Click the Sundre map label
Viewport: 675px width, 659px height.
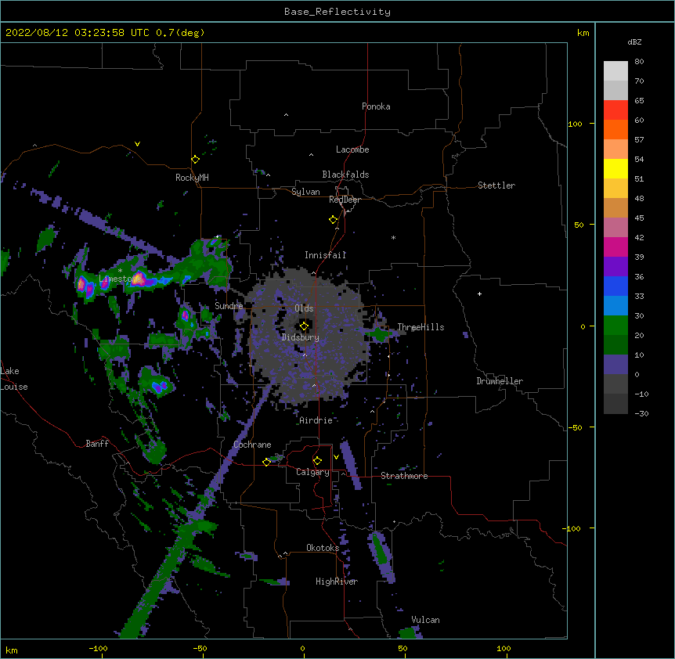point(229,306)
